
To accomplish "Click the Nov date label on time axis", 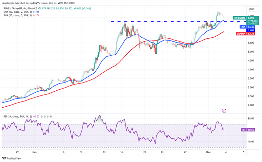I will 35,152.
